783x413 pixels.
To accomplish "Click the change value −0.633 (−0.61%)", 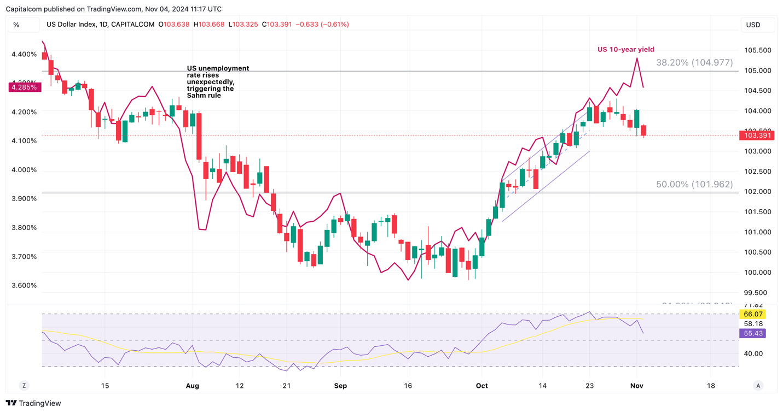I will 322,25.
